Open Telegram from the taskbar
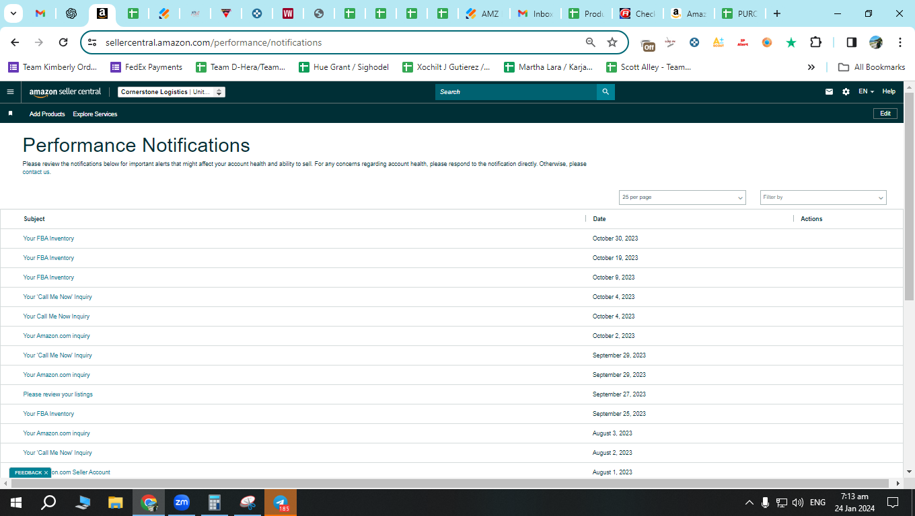This screenshot has width=915, height=516. (x=281, y=502)
